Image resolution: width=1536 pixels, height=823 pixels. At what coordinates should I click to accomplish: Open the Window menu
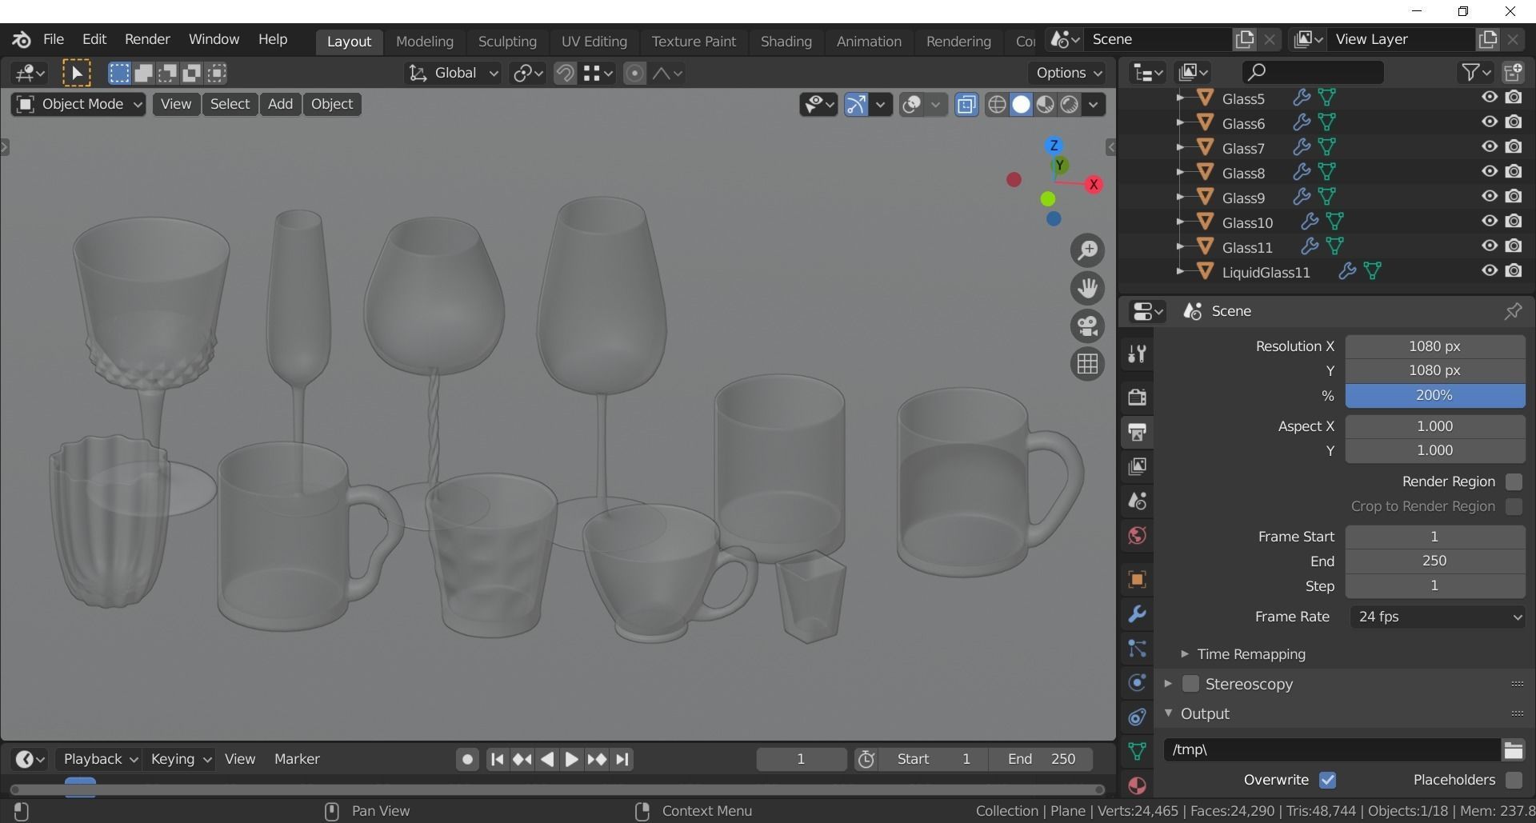214,39
